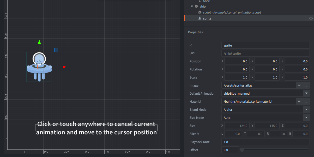Viewport: 314px width, 157px height.
Task: Click the ship game object icon
Action: click(196, 6)
